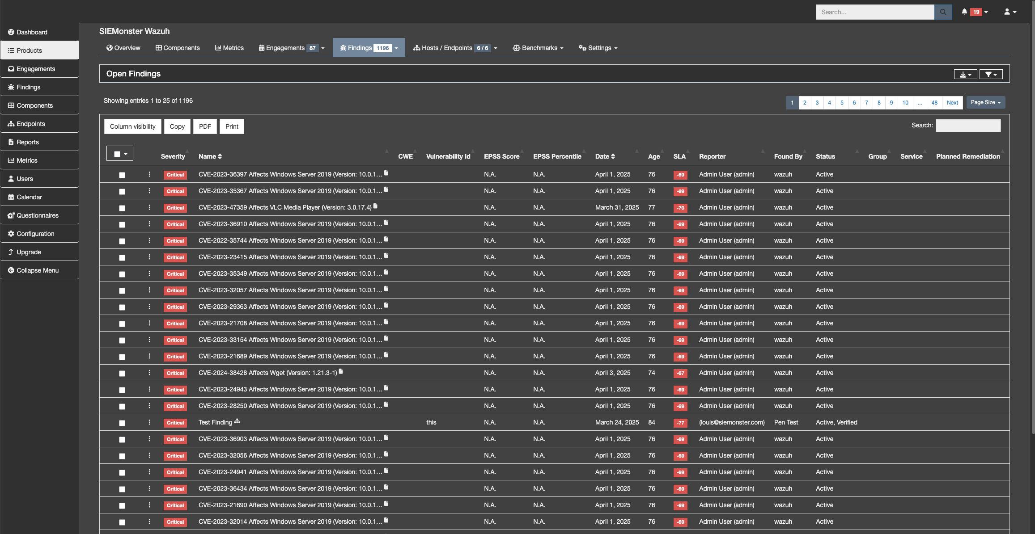This screenshot has height=534, width=1035.
Task: Click the table Search input field
Action: click(968, 126)
